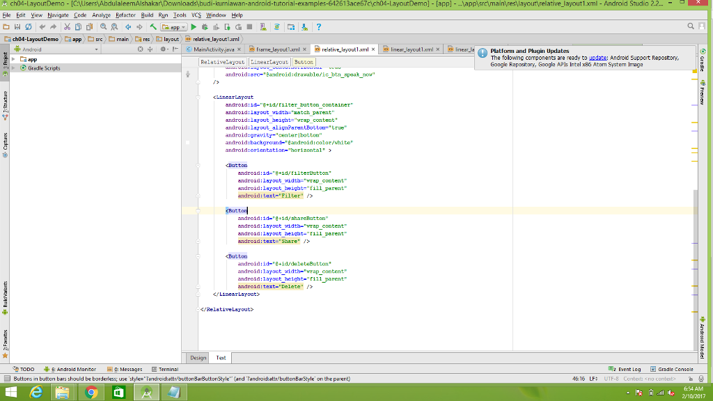Image resolution: width=713 pixels, height=401 pixels.
Task: Collapse the filterButton Button fold marker
Action: click(198, 165)
